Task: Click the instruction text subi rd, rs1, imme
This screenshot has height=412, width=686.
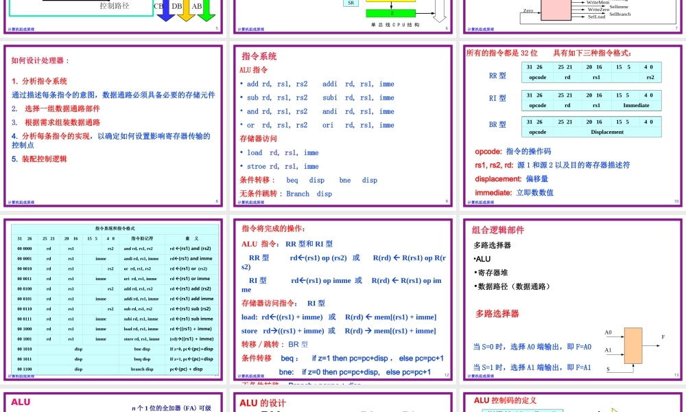Action: coord(358,98)
